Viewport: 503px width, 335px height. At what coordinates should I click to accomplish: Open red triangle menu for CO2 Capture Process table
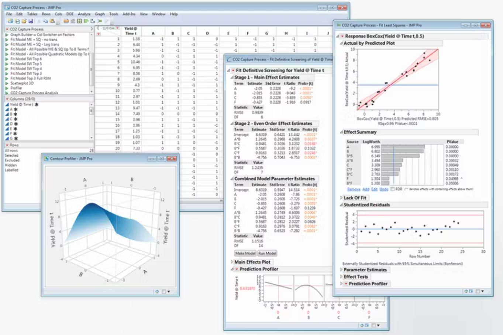pyautogui.click(x=7, y=29)
